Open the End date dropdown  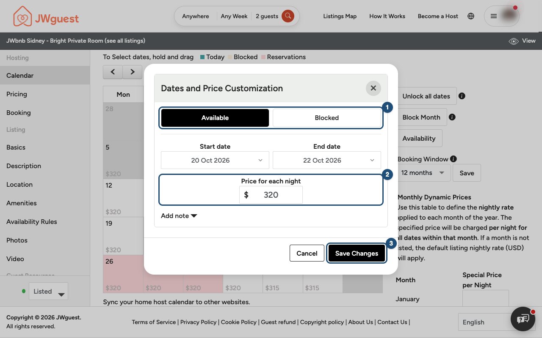click(x=327, y=160)
